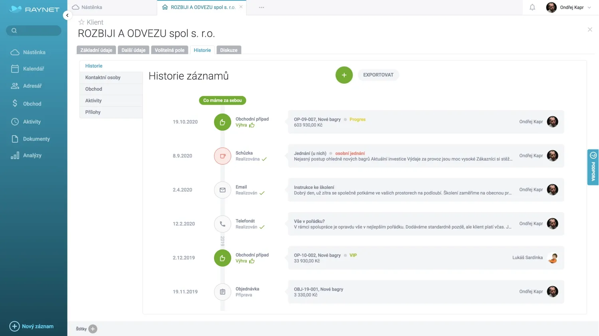Select the Telefonát icon on the timeline
Image resolution: width=599 pixels, height=336 pixels.
222,224
